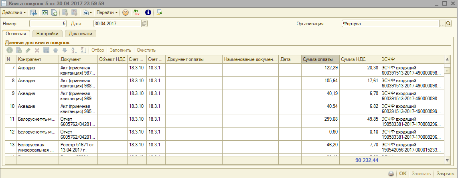Switch to the Настройки tab
The width and height of the screenshot is (458, 178).
point(47,34)
